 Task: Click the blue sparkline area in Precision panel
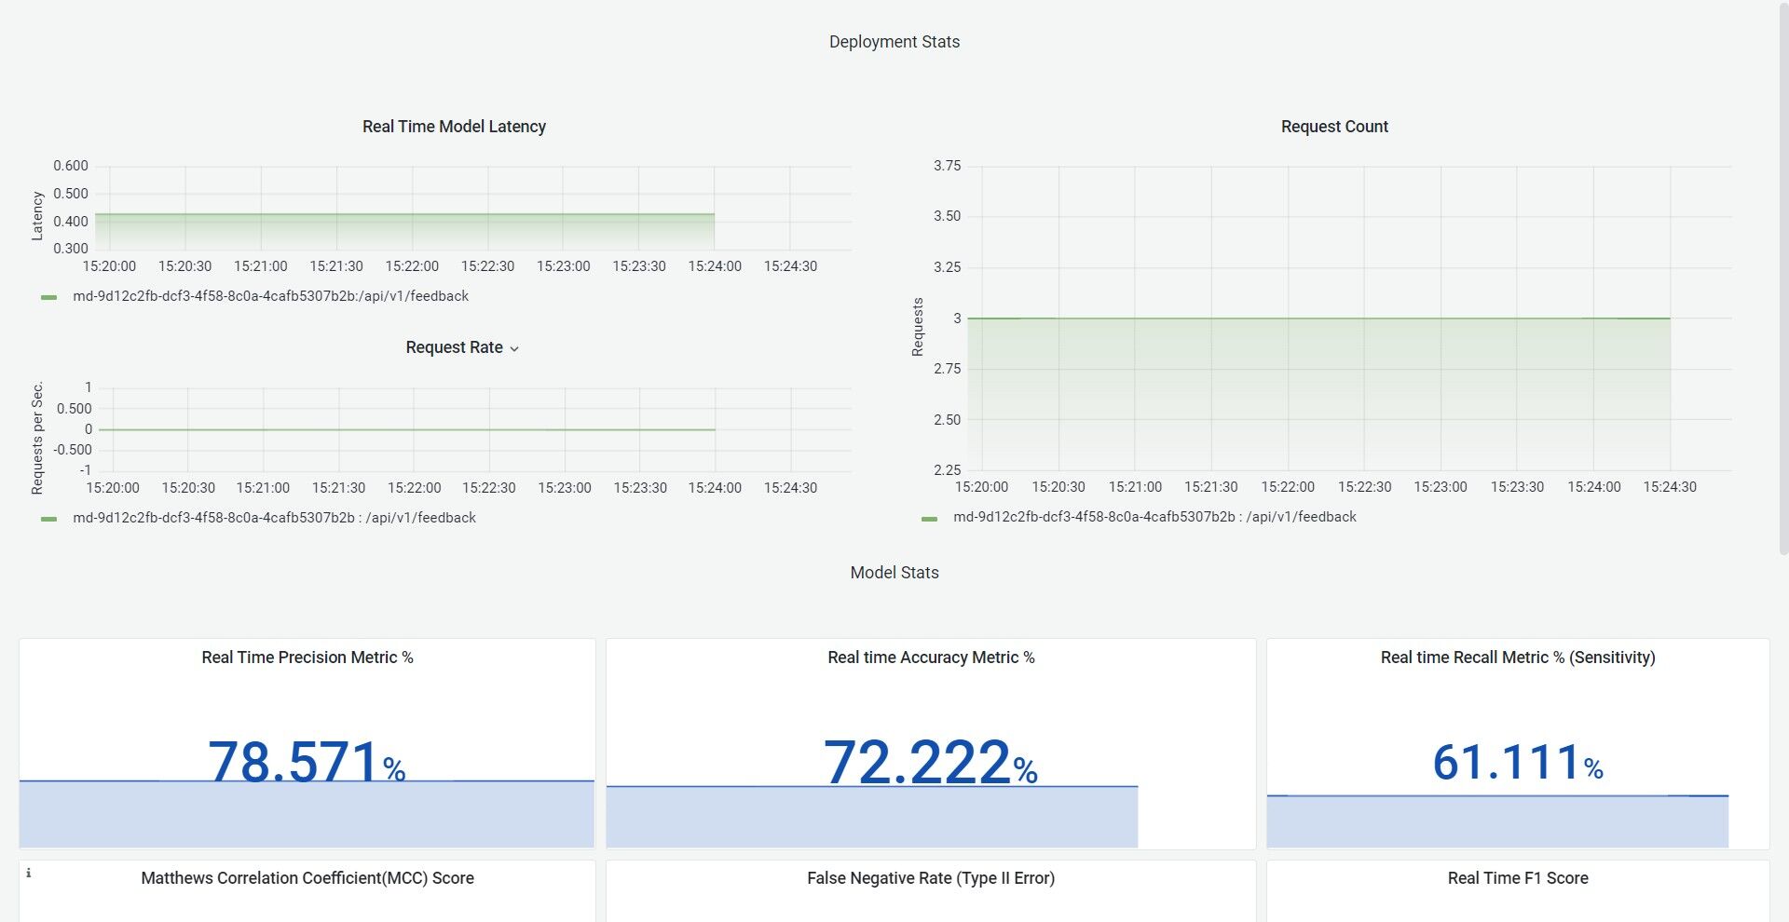tap(307, 815)
